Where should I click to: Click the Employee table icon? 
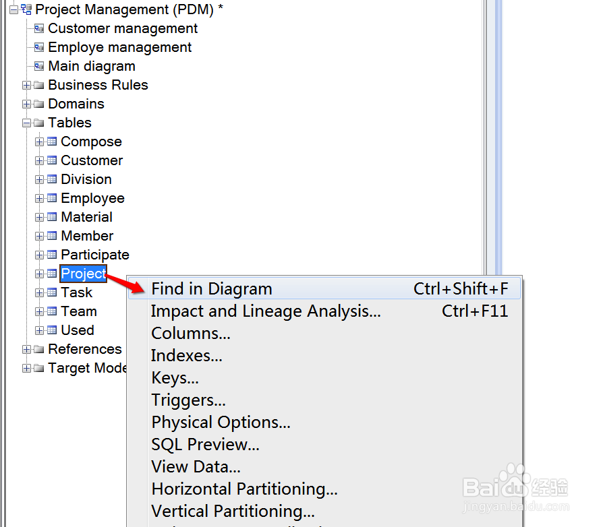(x=52, y=198)
